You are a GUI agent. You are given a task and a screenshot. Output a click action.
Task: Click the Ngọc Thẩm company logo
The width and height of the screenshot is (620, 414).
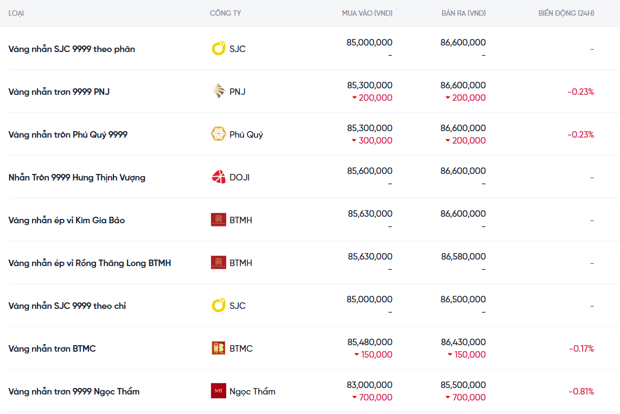click(x=218, y=391)
